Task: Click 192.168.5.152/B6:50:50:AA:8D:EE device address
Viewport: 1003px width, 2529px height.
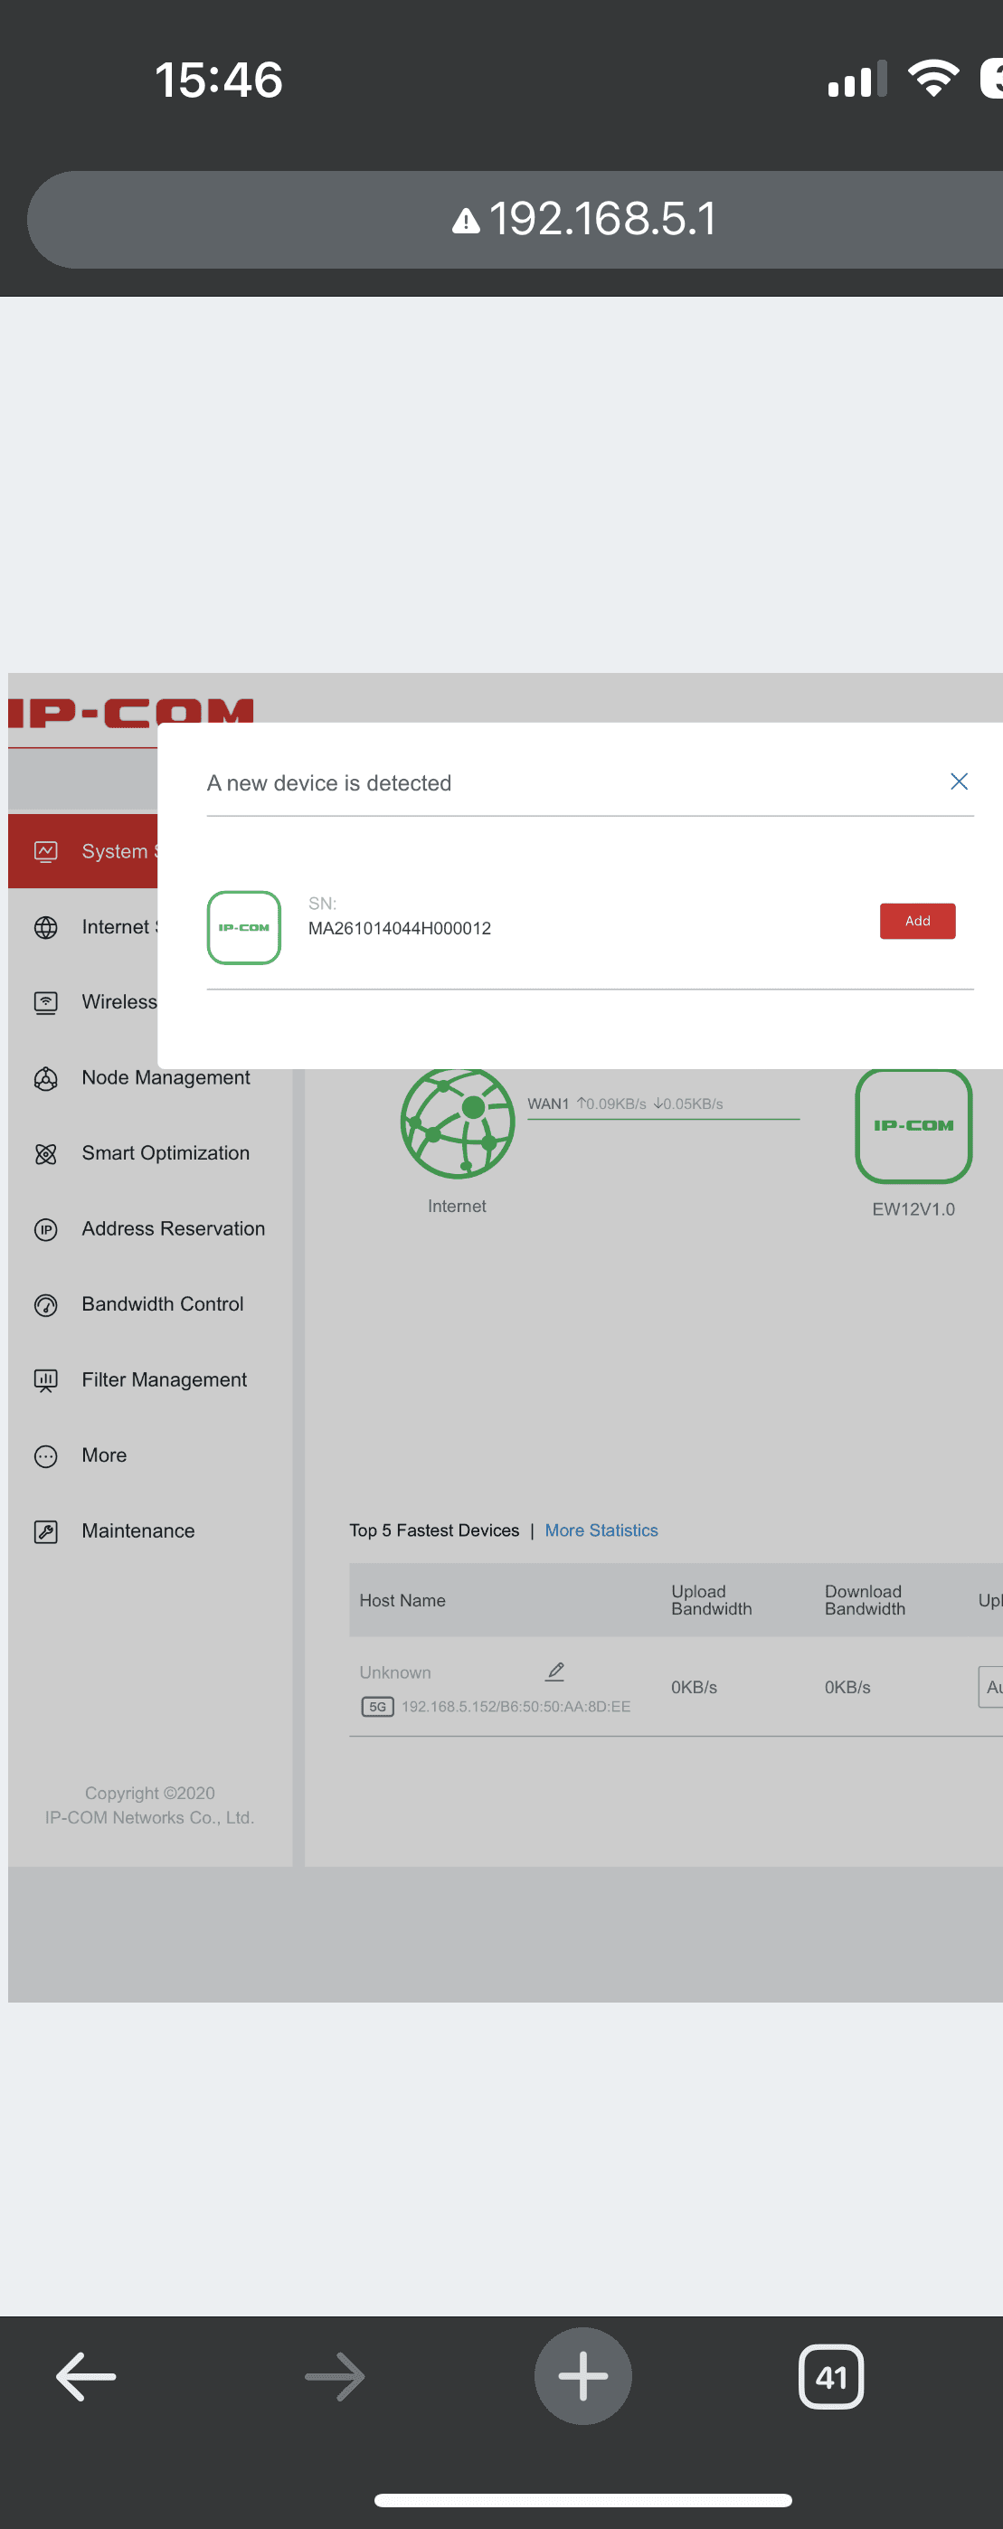Action: tap(516, 1706)
